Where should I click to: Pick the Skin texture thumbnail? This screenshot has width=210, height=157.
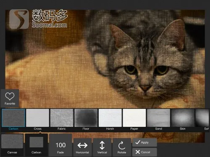point(183,118)
